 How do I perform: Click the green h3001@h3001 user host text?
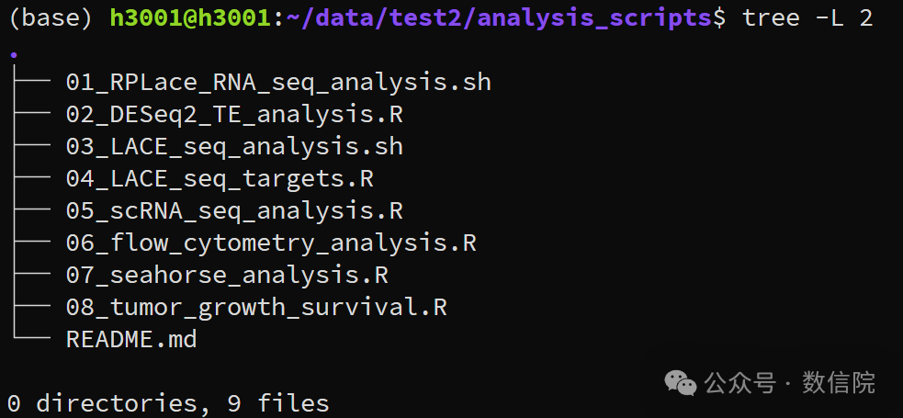click(x=190, y=17)
